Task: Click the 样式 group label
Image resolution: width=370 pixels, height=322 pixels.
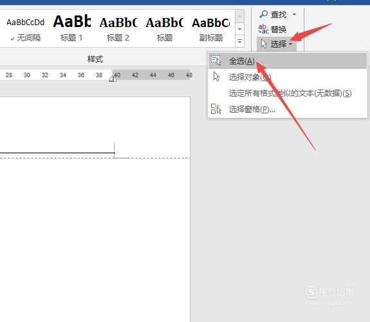Action: (95, 59)
